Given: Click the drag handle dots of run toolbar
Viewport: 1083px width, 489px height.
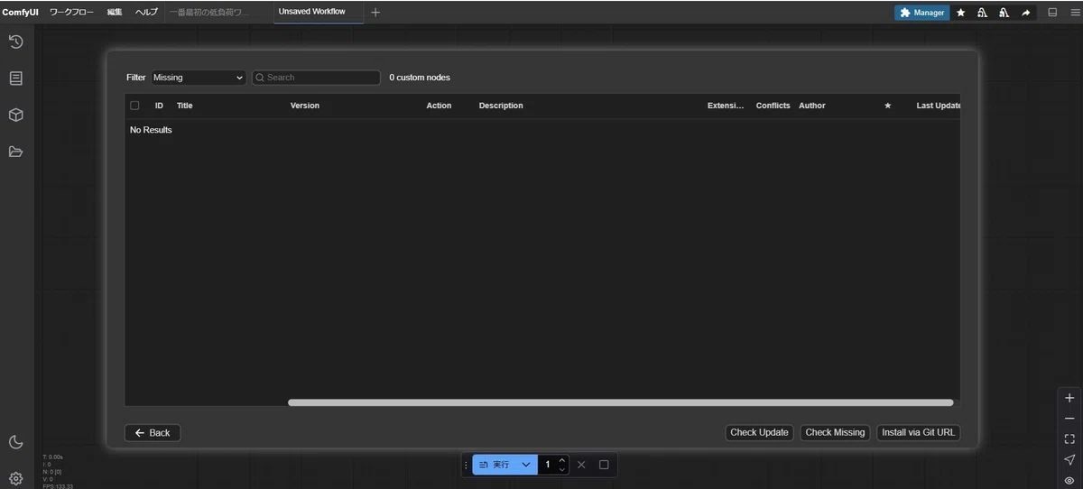Looking at the screenshot, I should [x=466, y=465].
